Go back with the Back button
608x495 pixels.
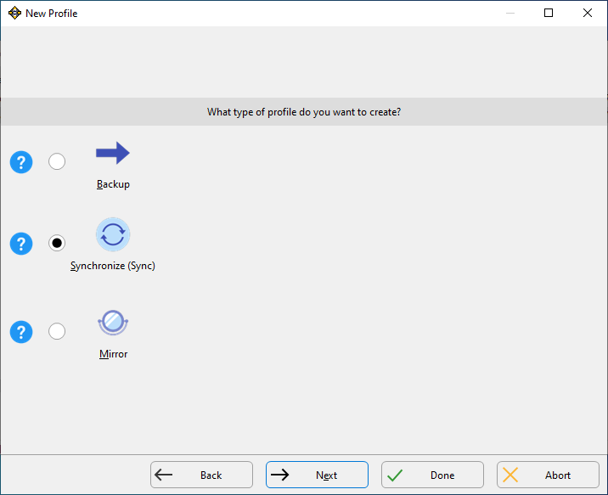point(201,475)
